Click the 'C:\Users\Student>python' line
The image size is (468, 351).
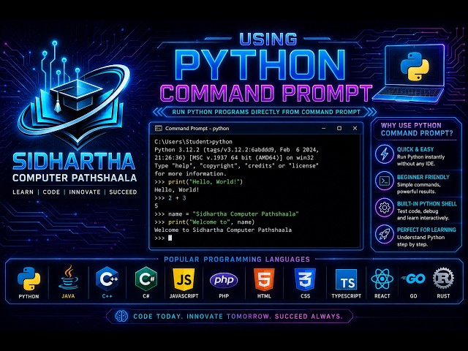(x=193, y=142)
